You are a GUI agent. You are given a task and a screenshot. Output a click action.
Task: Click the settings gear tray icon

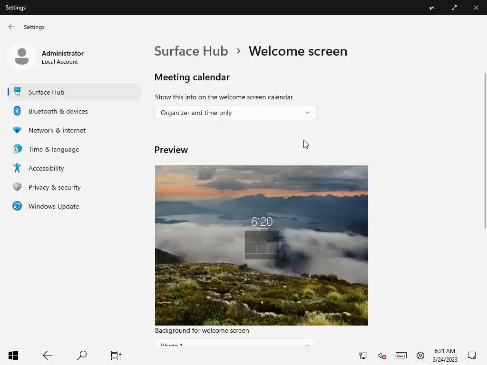tap(420, 355)
